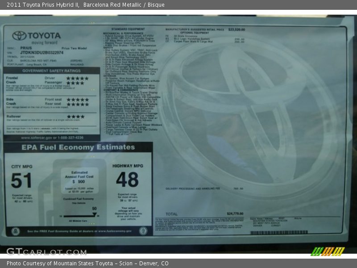This screenshot has height=268, width=357.
Task: Select the VIN 'JTDKN3DU2B0322974'
Action: click(42, 53)
